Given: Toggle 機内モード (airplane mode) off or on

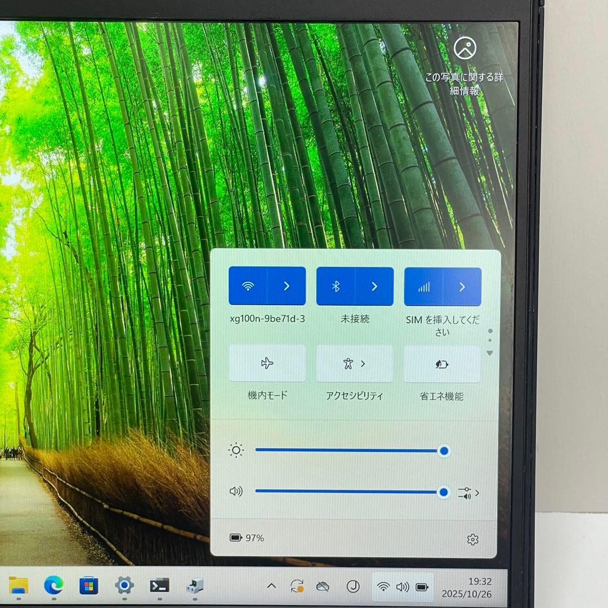Looking at the screenshot, I should [x=267, y=363].
